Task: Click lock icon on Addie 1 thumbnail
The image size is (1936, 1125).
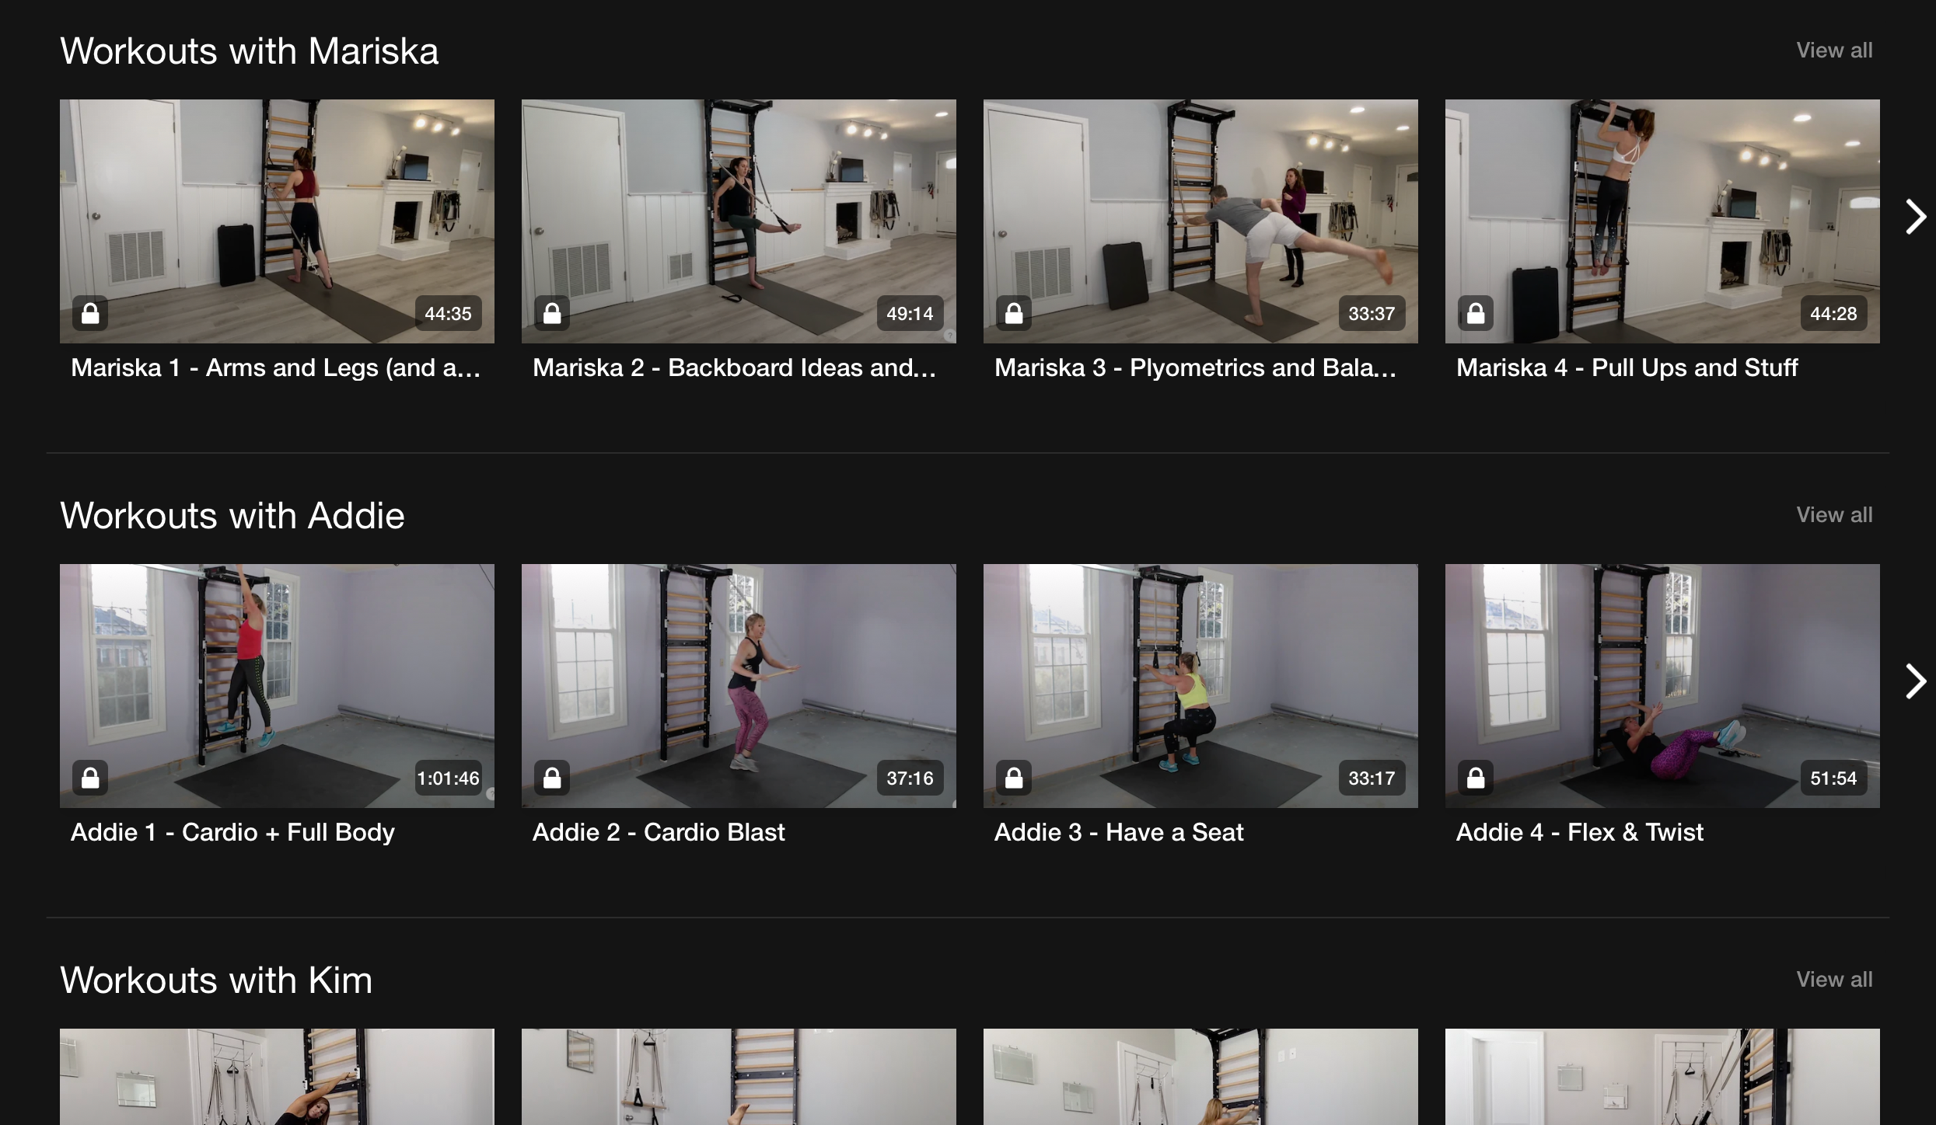Action: (x=90, y=778)
